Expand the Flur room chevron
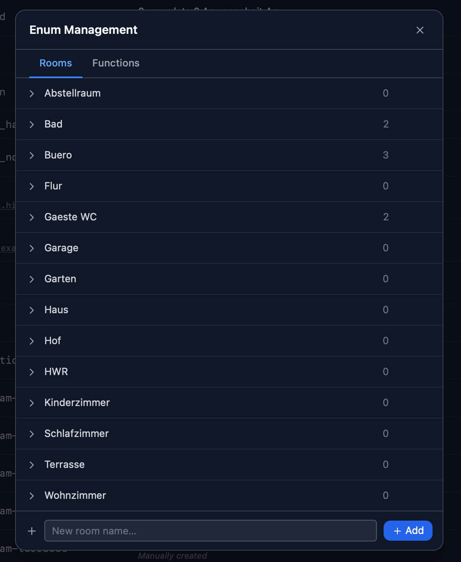The height and width of the screenshot is (562, 461). point(32,186)
